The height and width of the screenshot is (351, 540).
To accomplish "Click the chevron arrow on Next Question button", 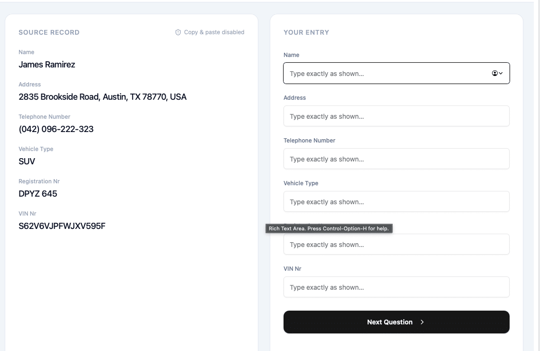I will pyautogui.click(x=422, y=322).
